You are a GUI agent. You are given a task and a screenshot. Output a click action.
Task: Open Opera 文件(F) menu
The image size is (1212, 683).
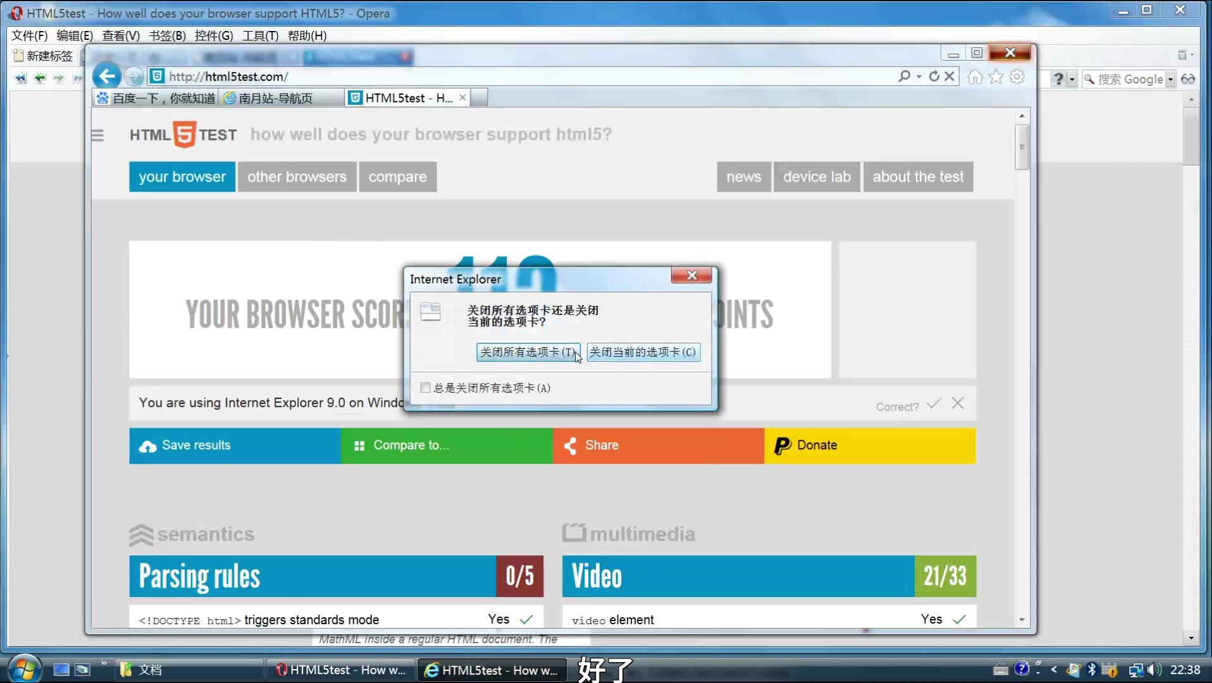[x=30, y=36]
